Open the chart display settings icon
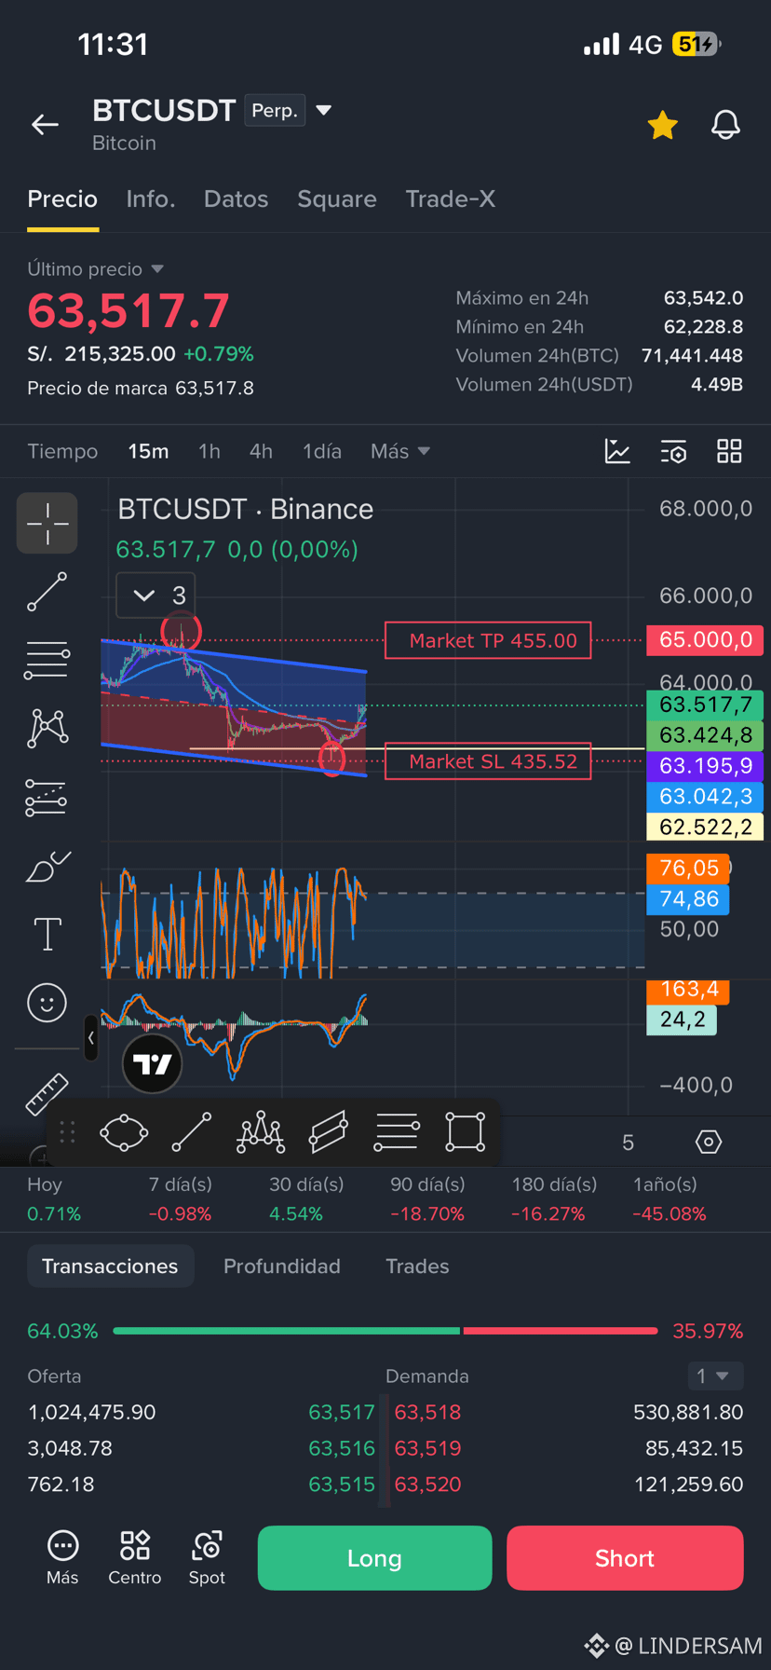 [673, 451]
